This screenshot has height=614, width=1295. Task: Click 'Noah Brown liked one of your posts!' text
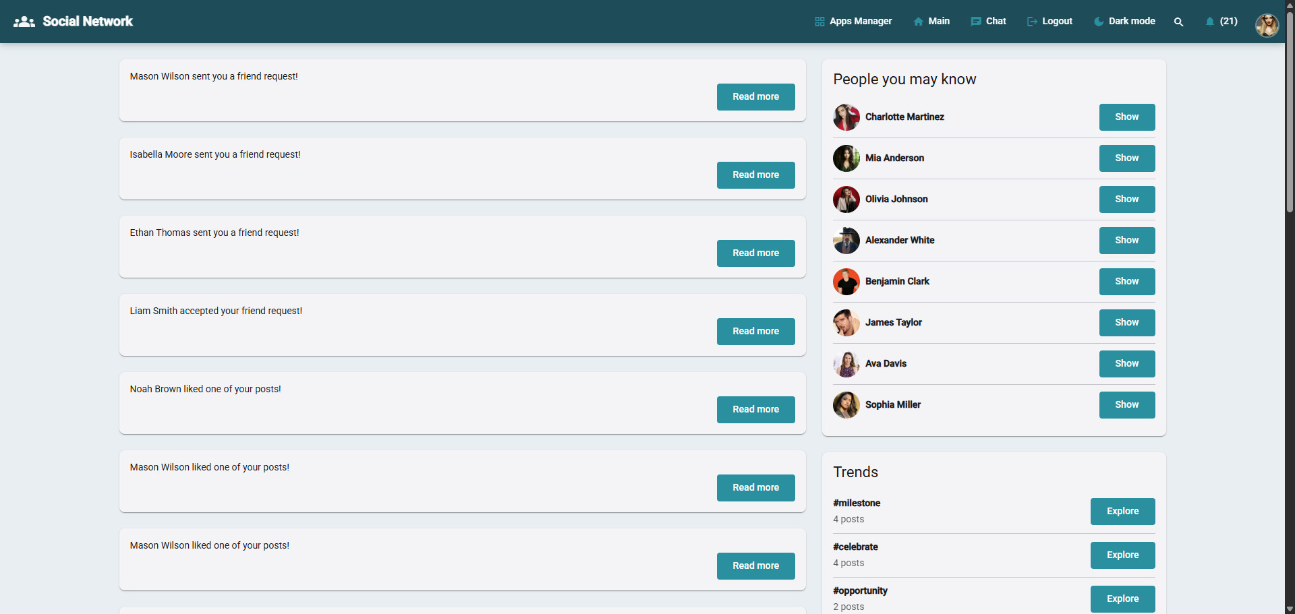206,389
